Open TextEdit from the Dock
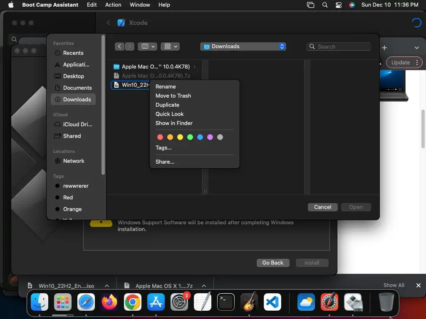The height and width of the screenshot is (319, 426). click(203, 302)
